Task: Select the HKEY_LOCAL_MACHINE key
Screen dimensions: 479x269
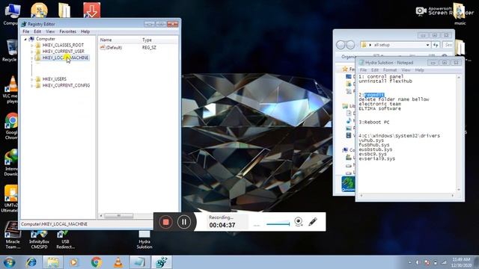Action: [x=65, y=58]
